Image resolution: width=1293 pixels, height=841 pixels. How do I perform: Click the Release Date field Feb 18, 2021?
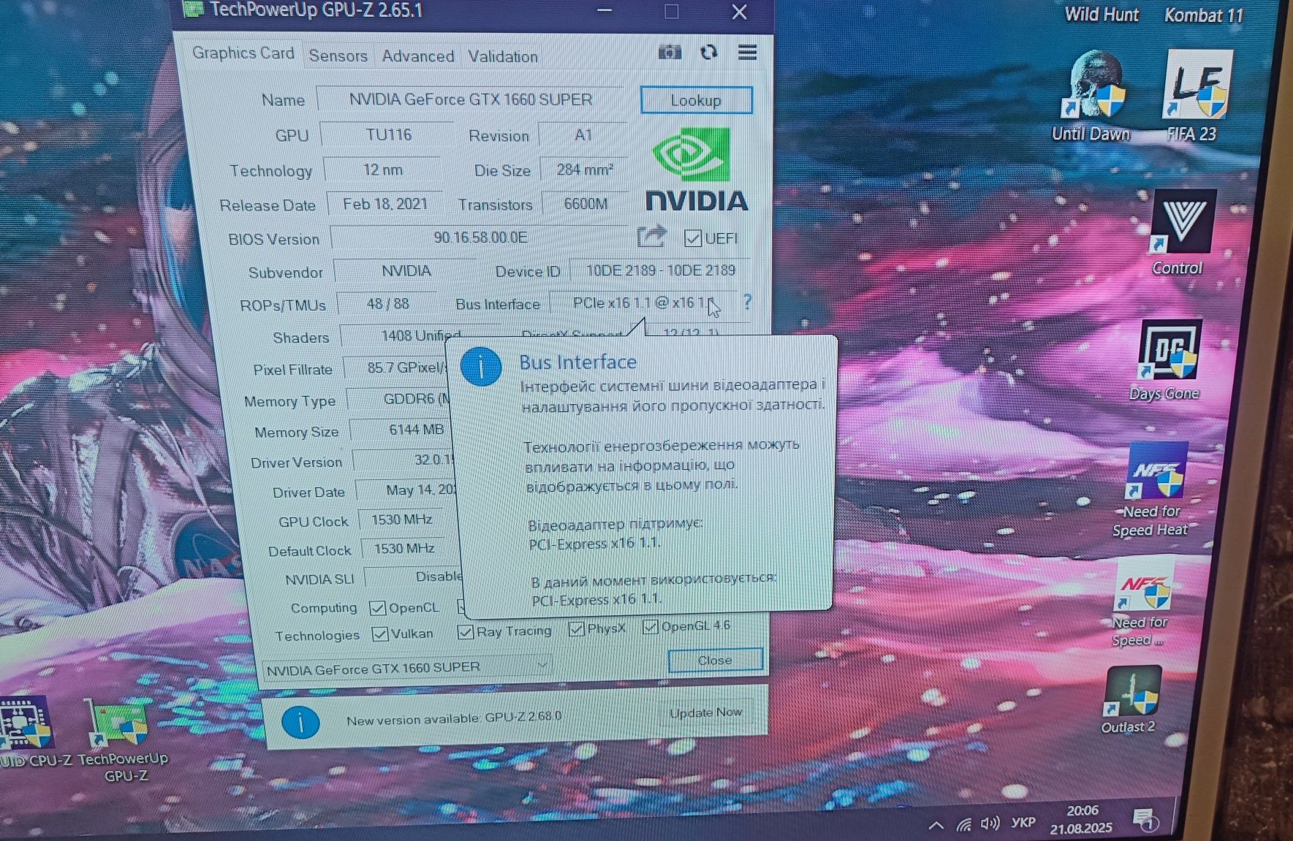click(384, 204)
